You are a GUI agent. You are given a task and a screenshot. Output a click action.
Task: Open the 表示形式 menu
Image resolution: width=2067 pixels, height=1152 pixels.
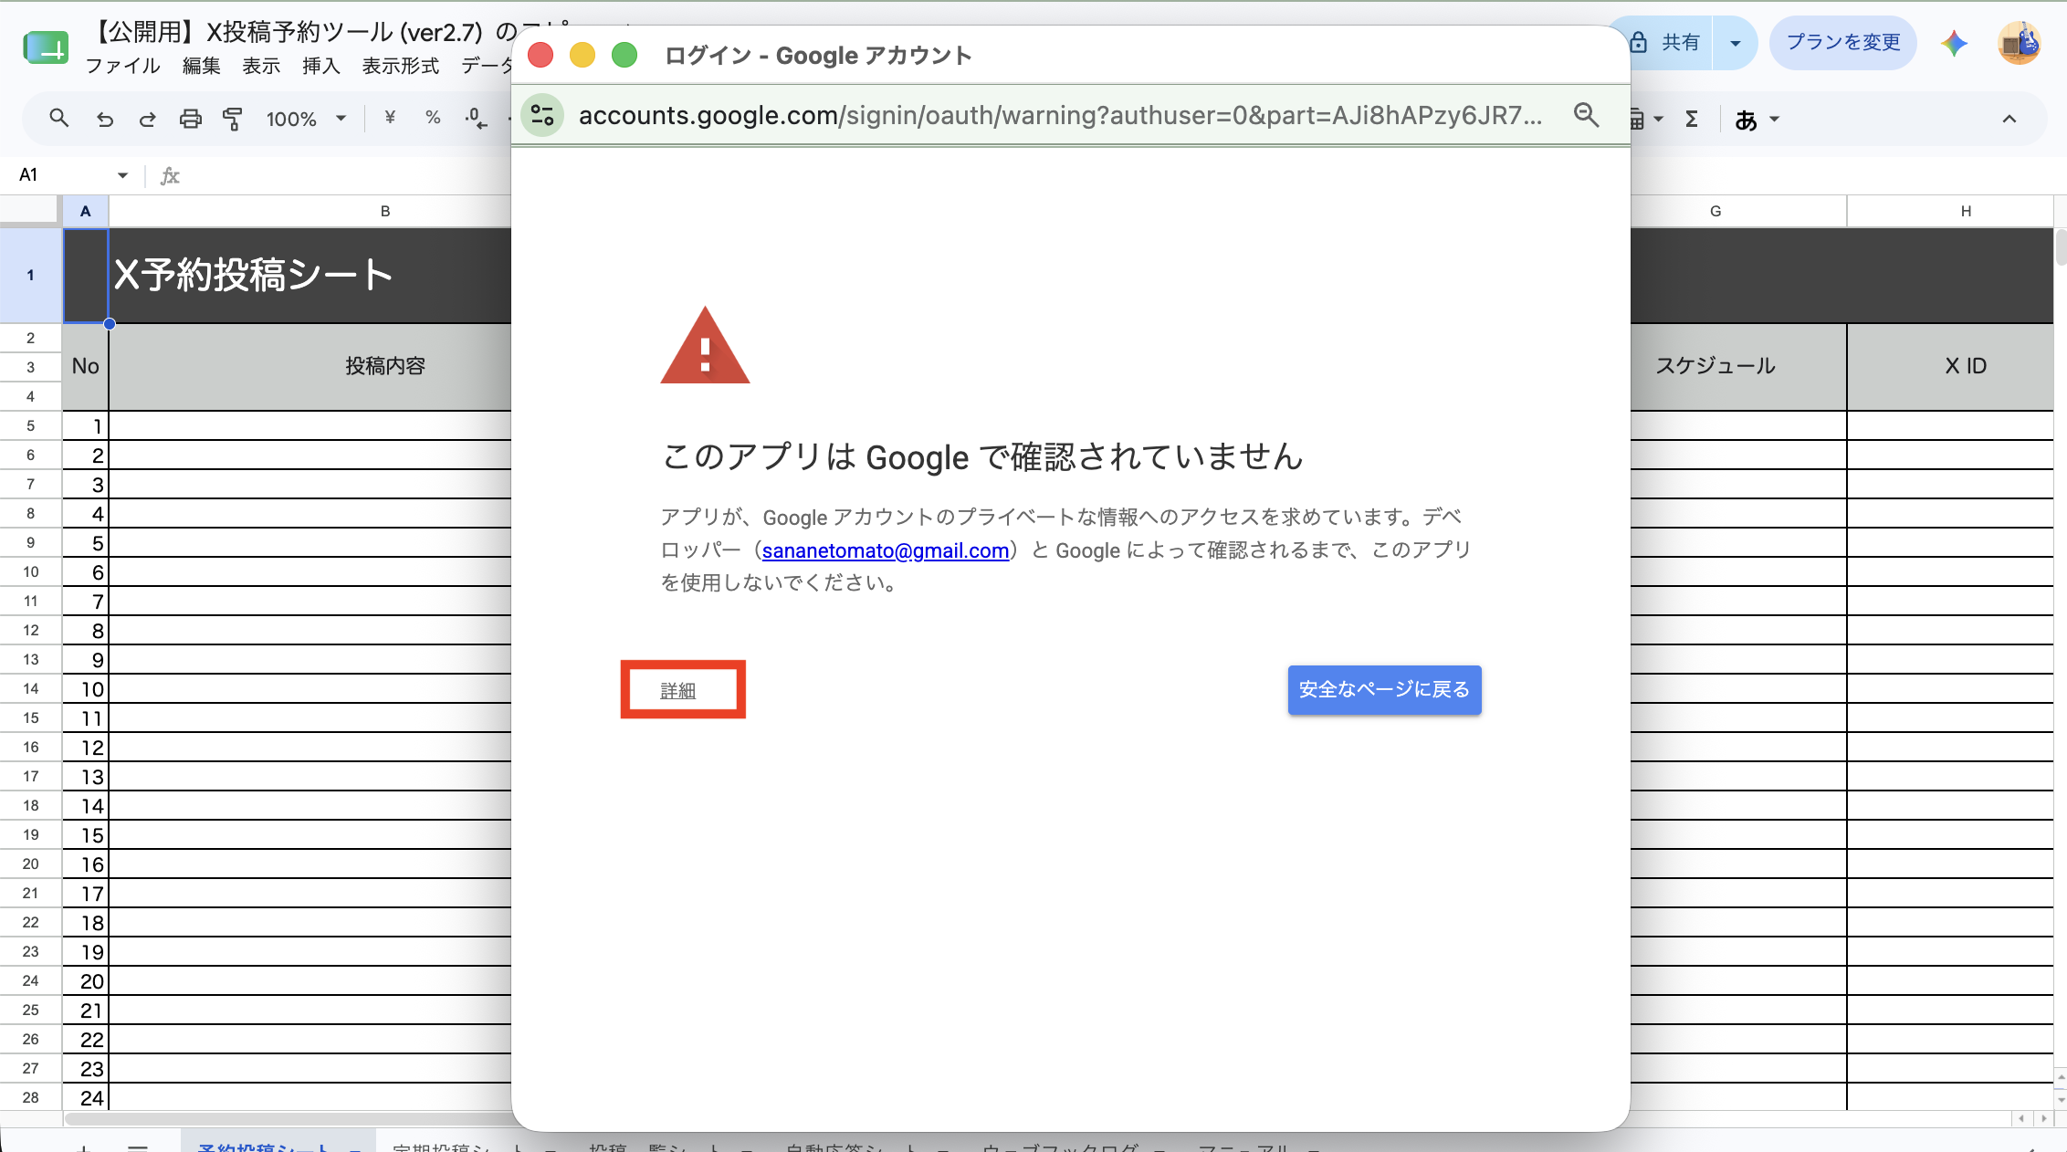coord(401,66)
